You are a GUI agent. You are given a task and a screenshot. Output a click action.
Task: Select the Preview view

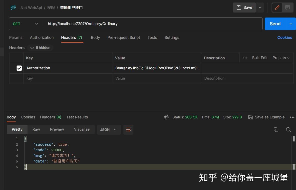tap(57, 129)
